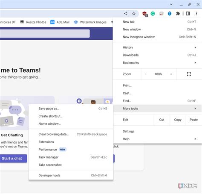This screenshot has height=194, width=202.
Task: Open Task manager from the submenu
Action: 71,157
